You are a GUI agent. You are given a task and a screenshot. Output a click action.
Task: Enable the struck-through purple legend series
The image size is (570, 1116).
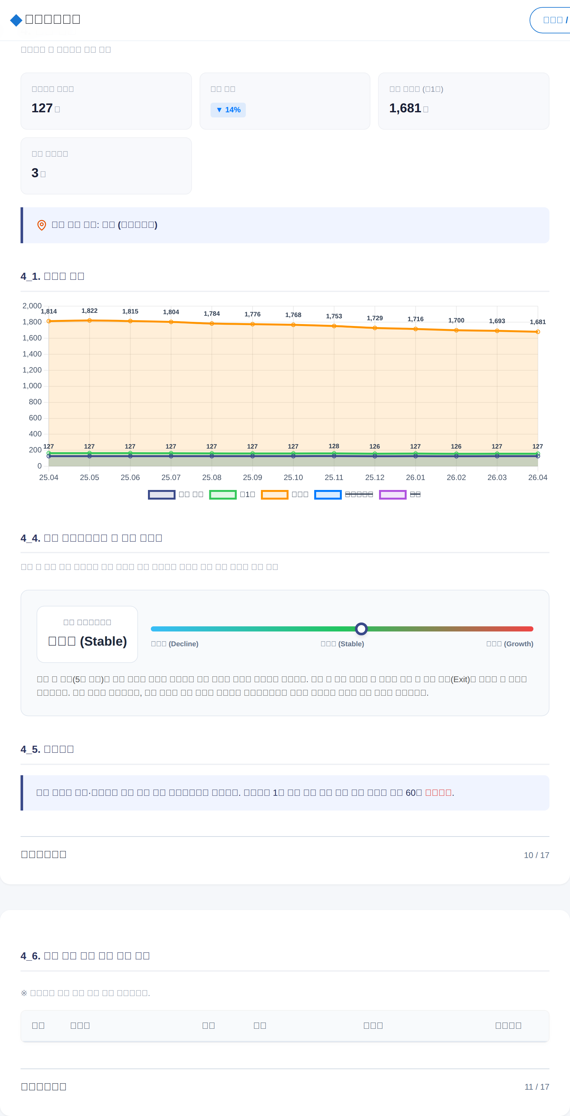click(400, 494)
